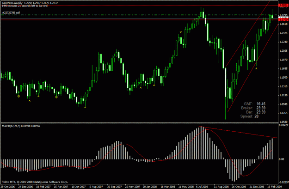Click the 29 Oct 2006 date label

[x=8, y=187]
